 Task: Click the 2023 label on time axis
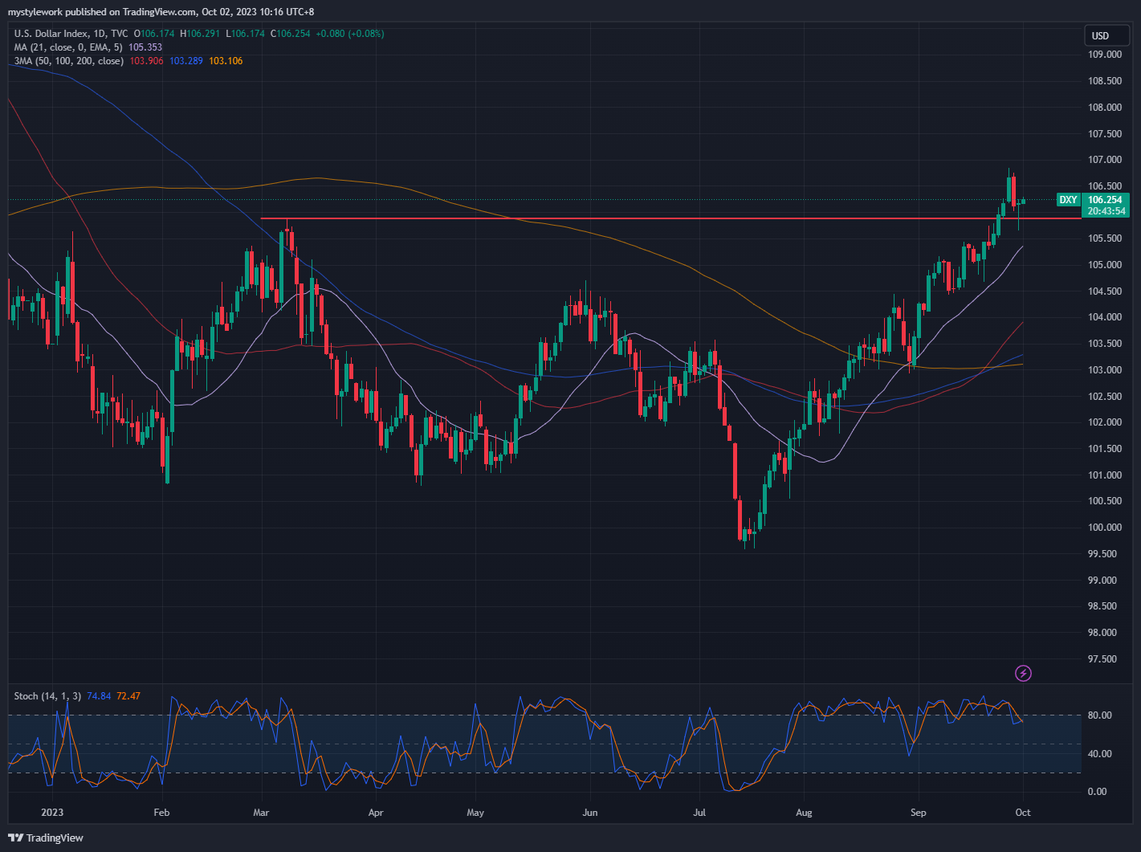coord(52,813)
